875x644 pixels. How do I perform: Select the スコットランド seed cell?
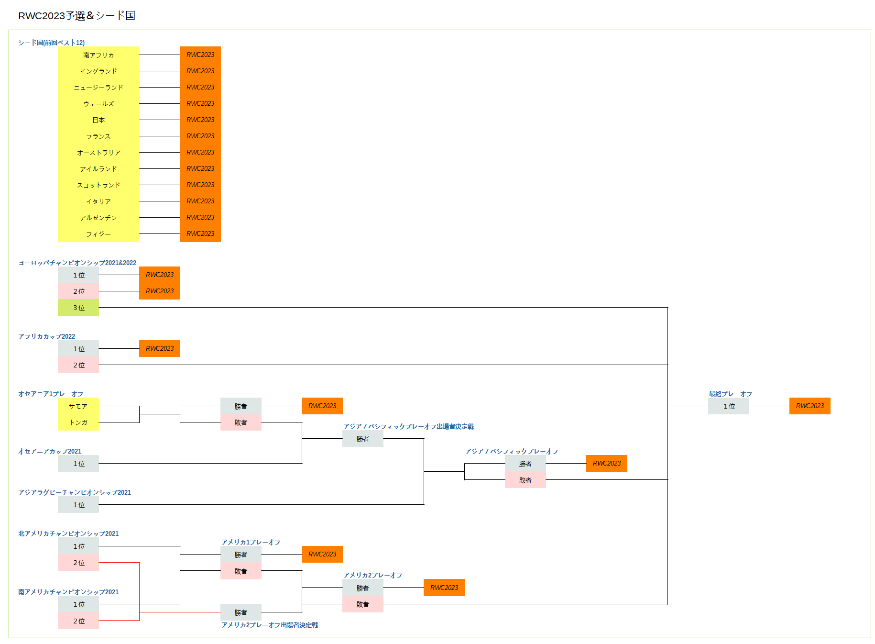pos(98,185)
